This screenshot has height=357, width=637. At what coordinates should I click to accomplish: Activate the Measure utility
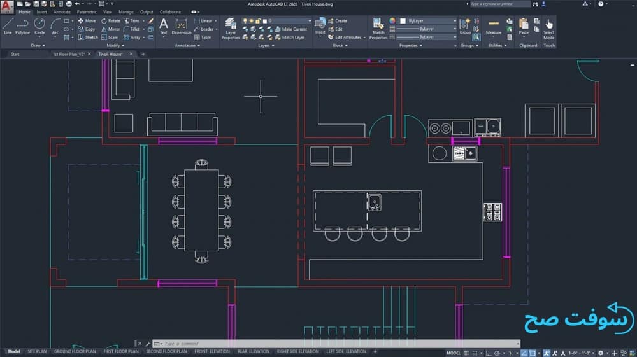(494, 27)
